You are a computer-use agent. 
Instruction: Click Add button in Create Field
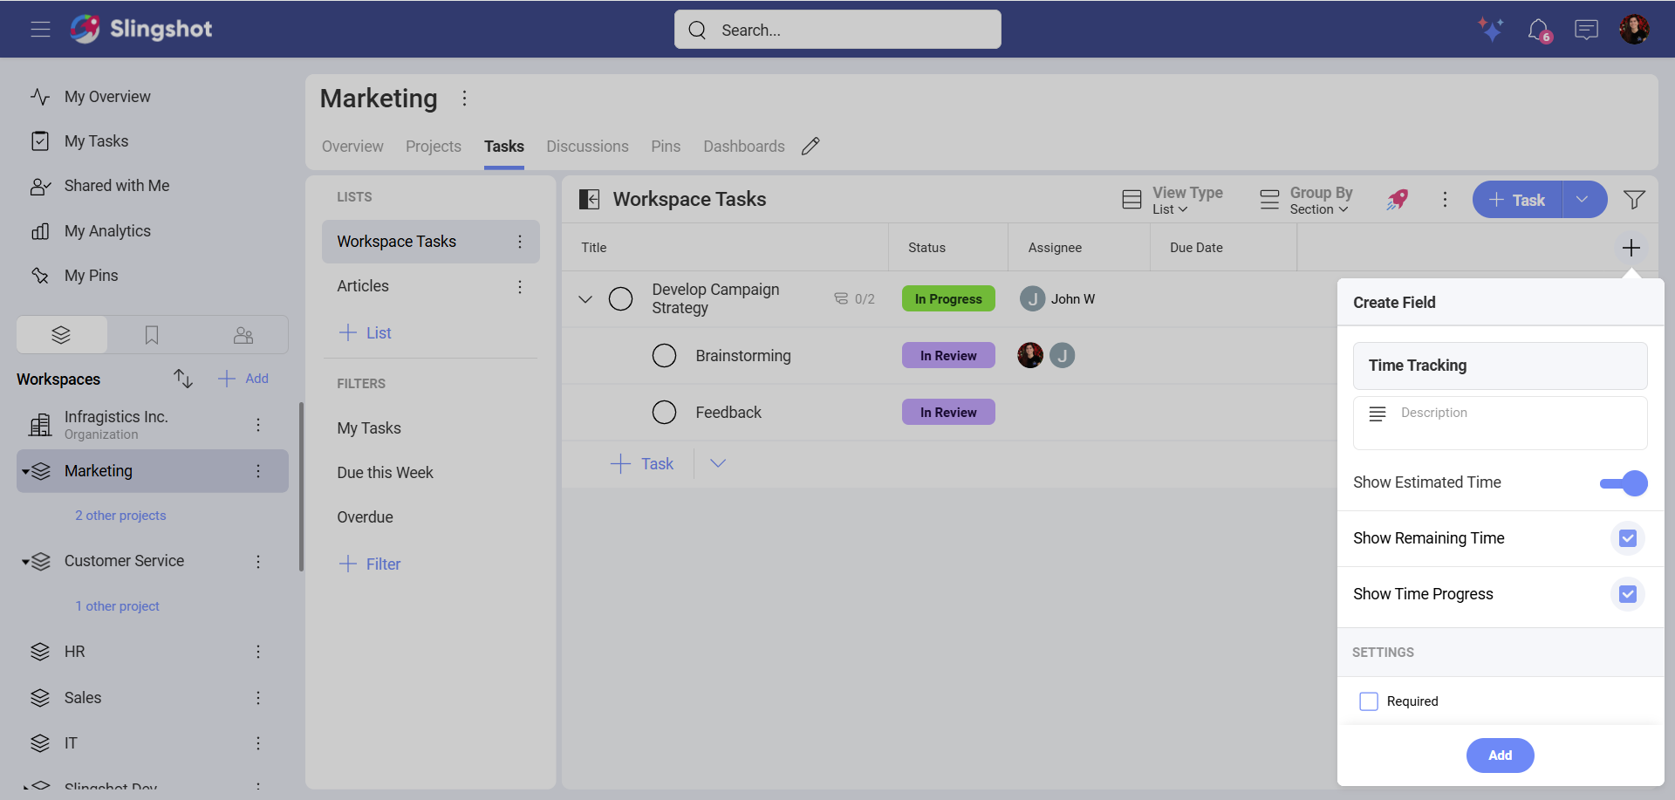pyautogui.click(x=1500, y=756)
